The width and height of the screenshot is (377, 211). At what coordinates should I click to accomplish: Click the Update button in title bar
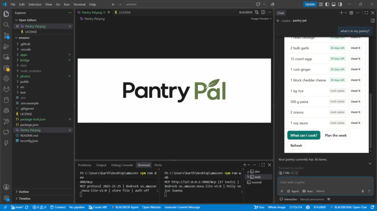tap(310, 4)
